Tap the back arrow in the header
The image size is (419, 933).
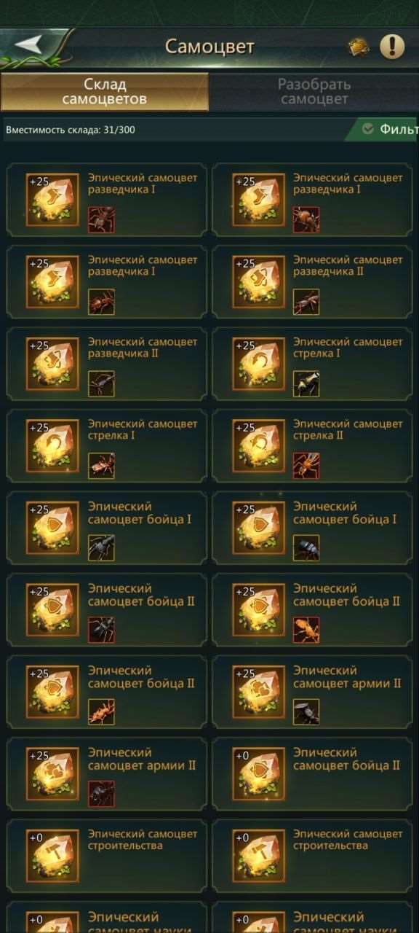tap(30, 45)
